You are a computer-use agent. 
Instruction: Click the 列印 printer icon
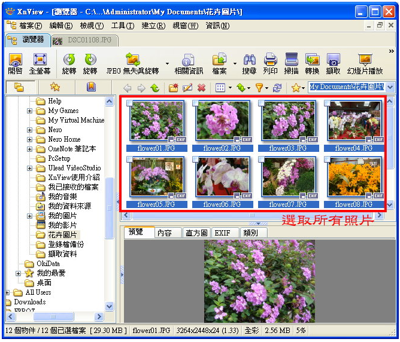click(x=270, y=63)
